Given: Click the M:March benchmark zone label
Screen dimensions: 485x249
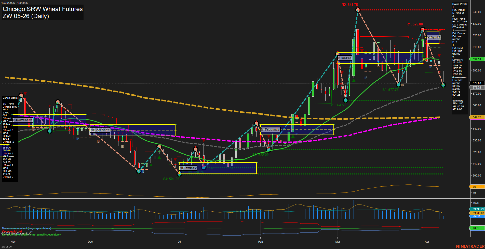Looking at the screenshot, I should pos(344,58).
